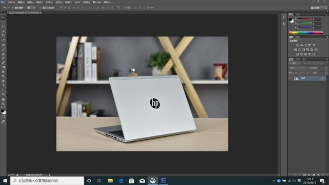Select the Zoom tool in toolbox
Screen dimensions: 329x185
point(3,104)
